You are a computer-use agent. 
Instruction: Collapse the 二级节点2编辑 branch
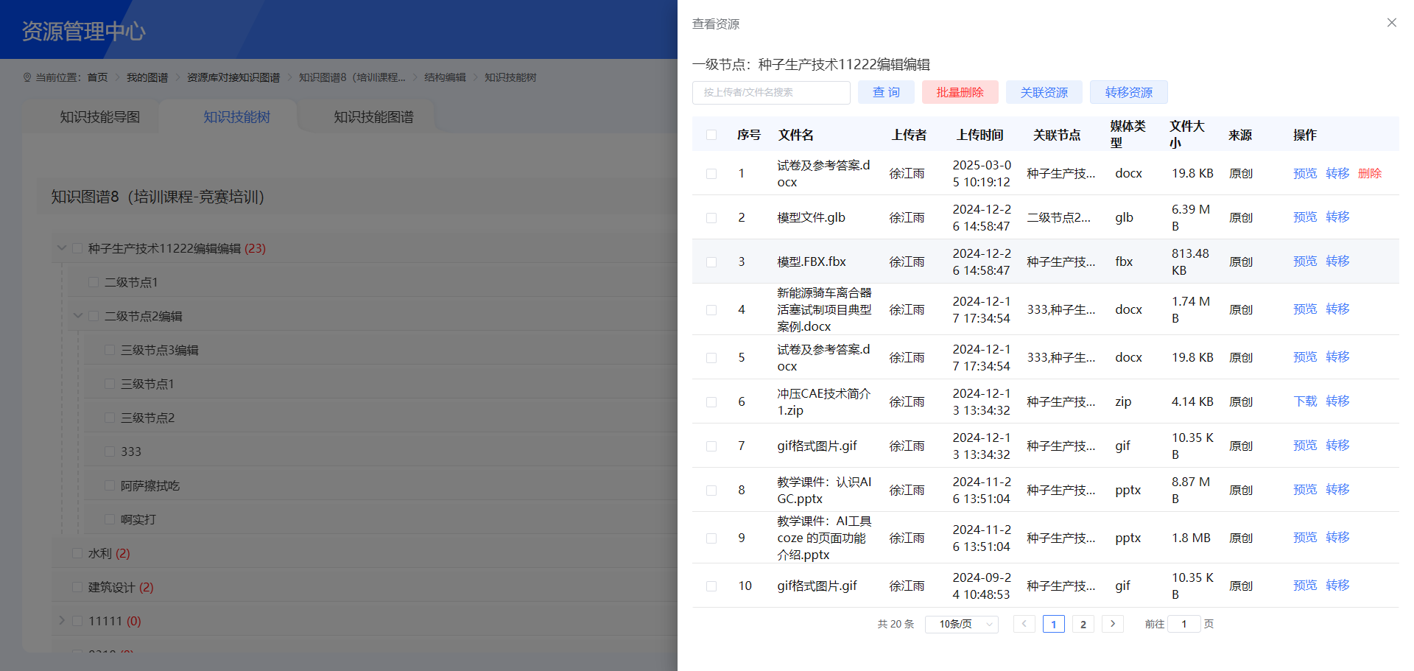click(78, 315)
